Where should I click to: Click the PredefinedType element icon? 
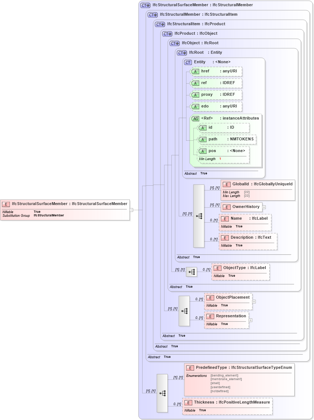click(x=190, y=368)
